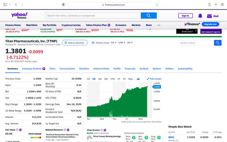Show the tab overview grid icon
The width and height of the screenshot is (227, 142).
222,5
